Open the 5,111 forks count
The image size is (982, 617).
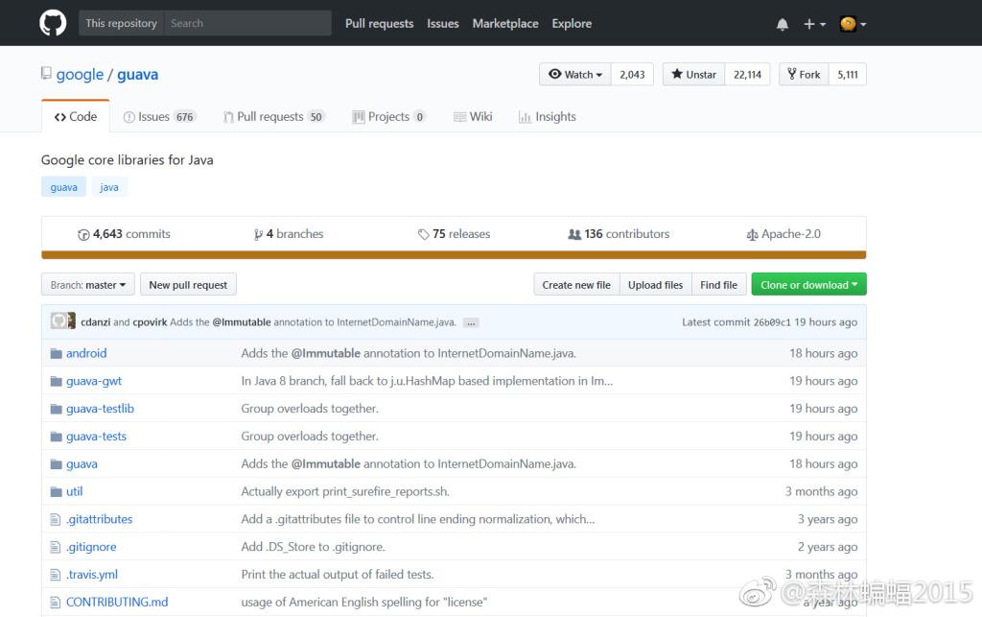click(848, 75)
